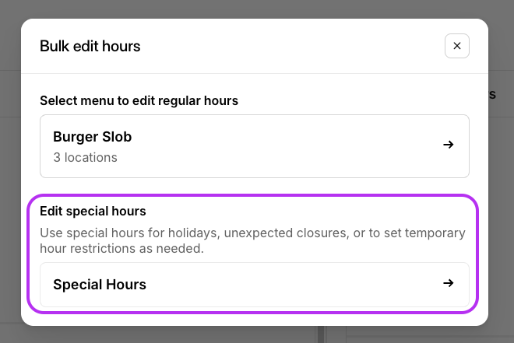This screenshot has width=514, height=343.
Task: Select the Burger Slob name text
Action: (92, 137)
